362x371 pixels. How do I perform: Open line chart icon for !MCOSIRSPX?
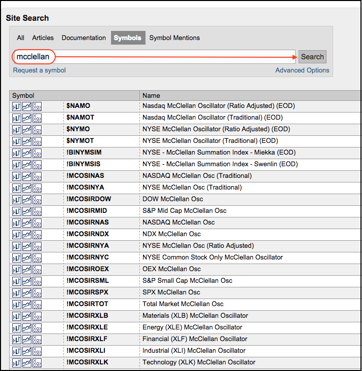click(27, 292)
